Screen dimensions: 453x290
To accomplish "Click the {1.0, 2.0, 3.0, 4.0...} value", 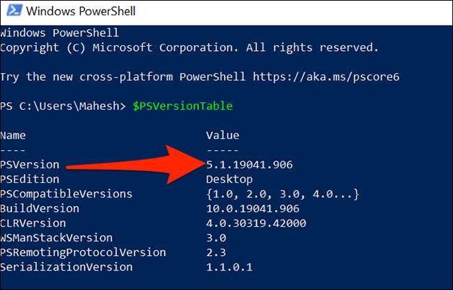I will [282, 194].
